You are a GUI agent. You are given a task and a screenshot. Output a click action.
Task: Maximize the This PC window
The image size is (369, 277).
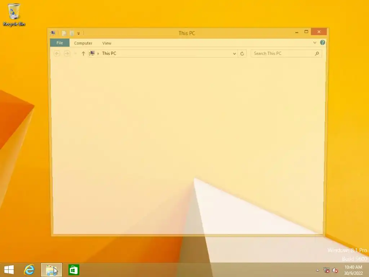306,32
